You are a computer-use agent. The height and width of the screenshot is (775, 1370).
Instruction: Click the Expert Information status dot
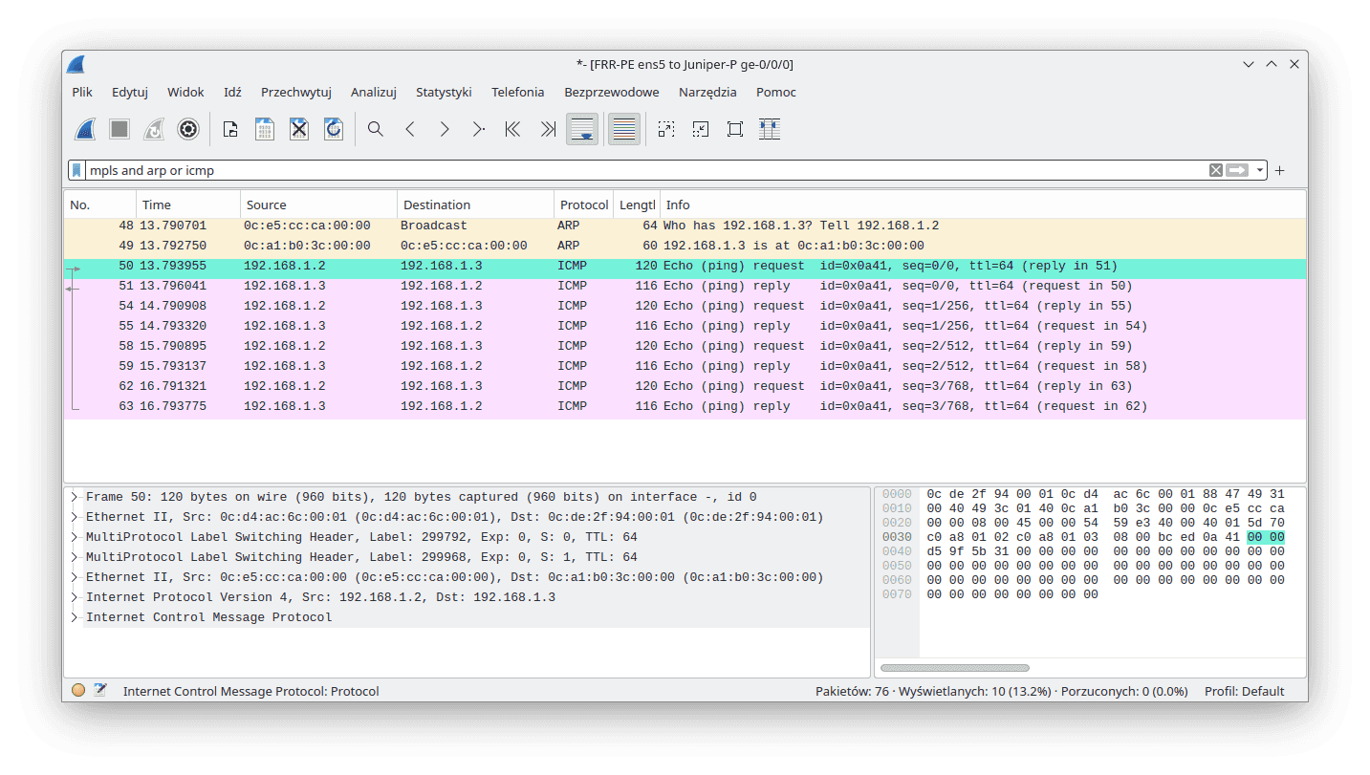(78, 689)
